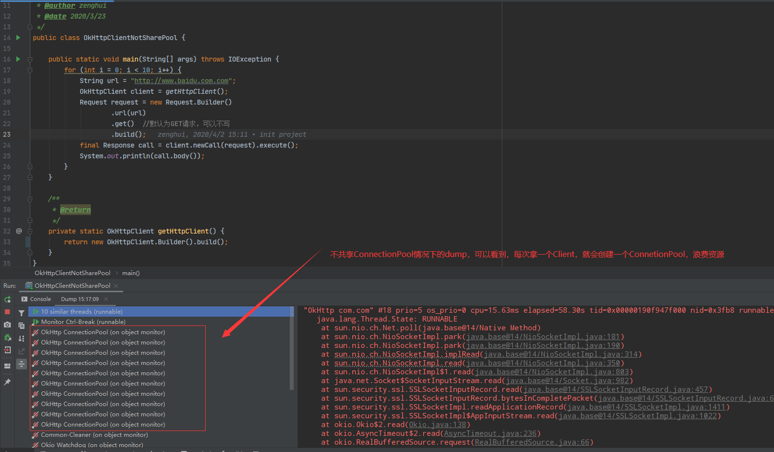Click fold end marker on line 26
The height and width of the screenshot is (452, 774).
tap(30, 167)
